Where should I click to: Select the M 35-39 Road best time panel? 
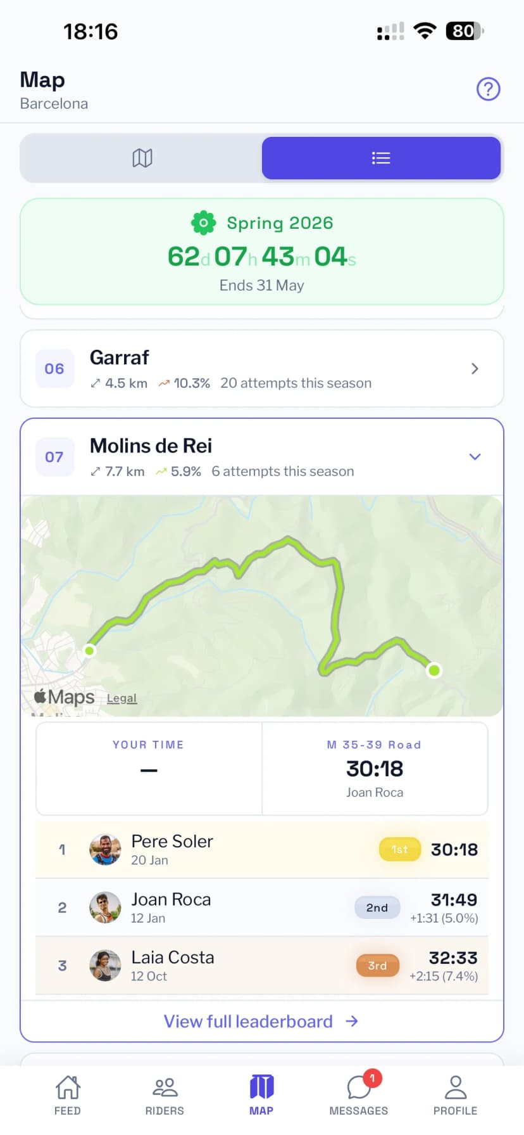point(375,769)
